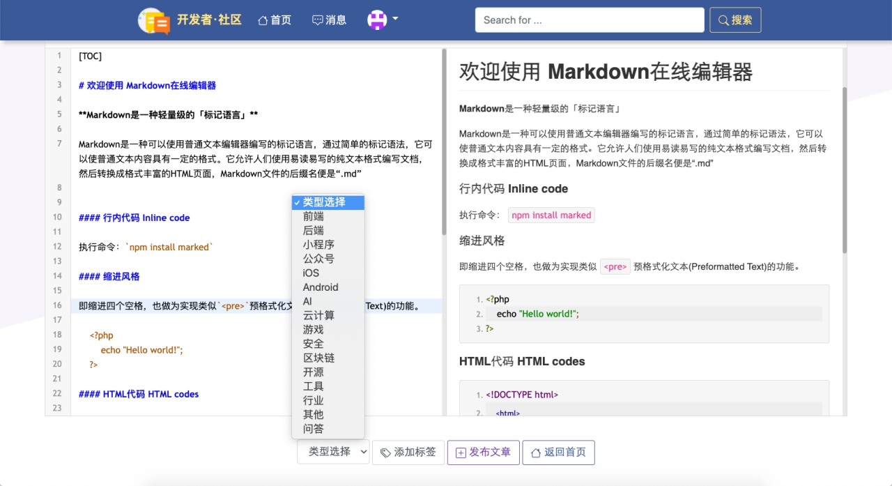Click the preview pane vertical scrollbar
The image size is (892, 486).
pos(845,169)
